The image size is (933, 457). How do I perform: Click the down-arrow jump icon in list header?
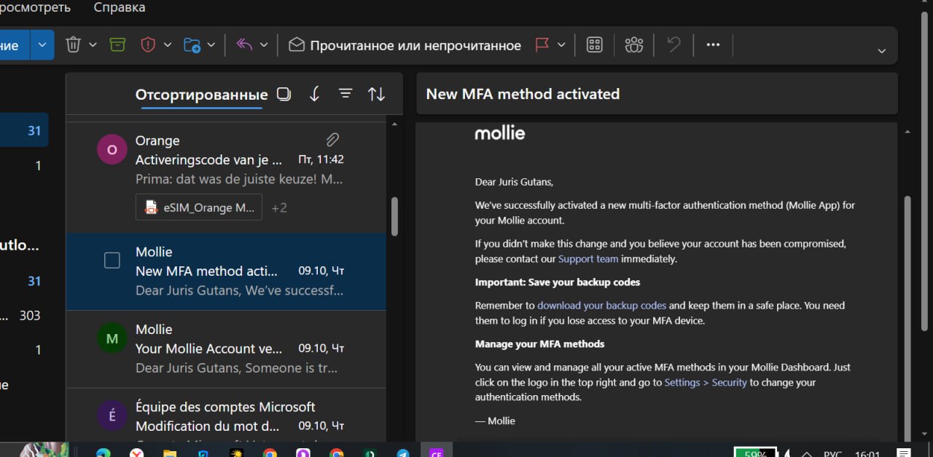[x=314, y=94]
